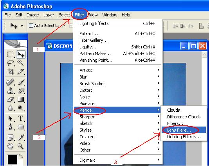Screen dimensions: 209x166
Task: Select the Lasso tool
Action: pyautogui.click(x=11, y=63)
